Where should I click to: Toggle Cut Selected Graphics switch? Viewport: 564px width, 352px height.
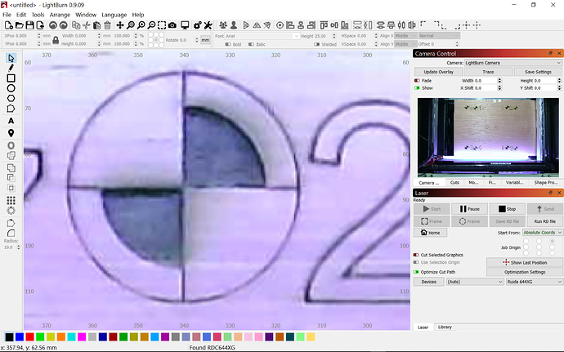tap(417, 255)
